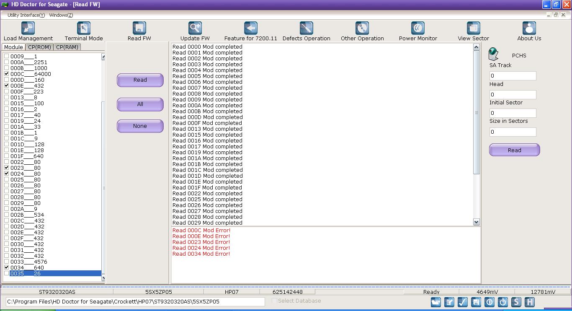Viewport: 572px width, 311px height.
Task: Toggle the Select Database checkbox
Action: 274,301
